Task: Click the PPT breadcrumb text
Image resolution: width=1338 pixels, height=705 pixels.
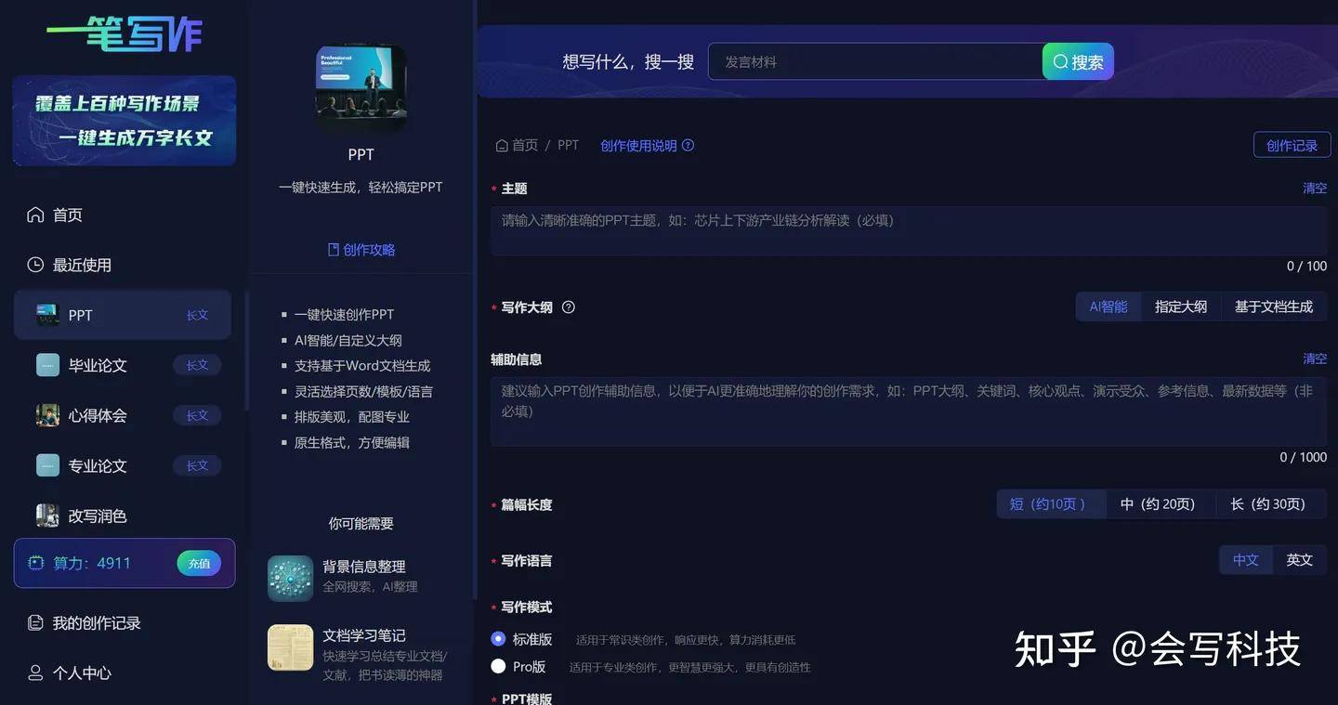Action: (x=568, y=146)
